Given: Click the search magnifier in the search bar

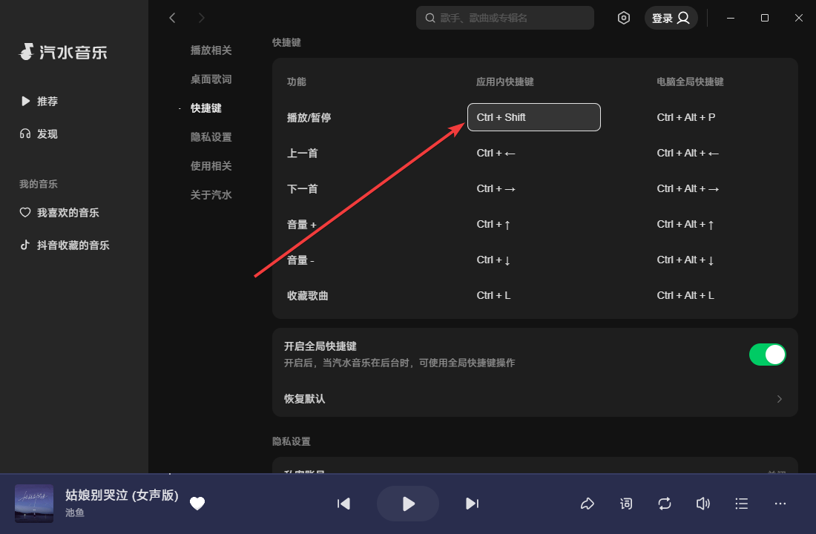Looking at the screenshot, I should (x=430, y=17).
